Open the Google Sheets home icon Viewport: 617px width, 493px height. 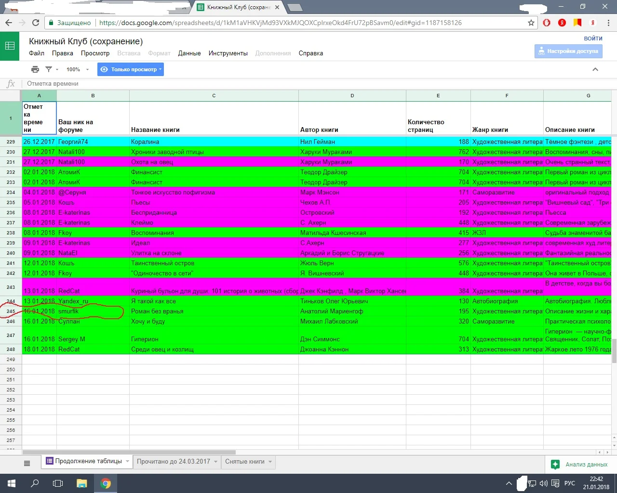pos(10,46)
